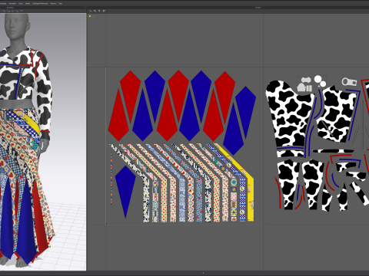Click the second icon in 2D window toolbar
The height and width of the screenshot is (276, 369).
tap(95, 11)
